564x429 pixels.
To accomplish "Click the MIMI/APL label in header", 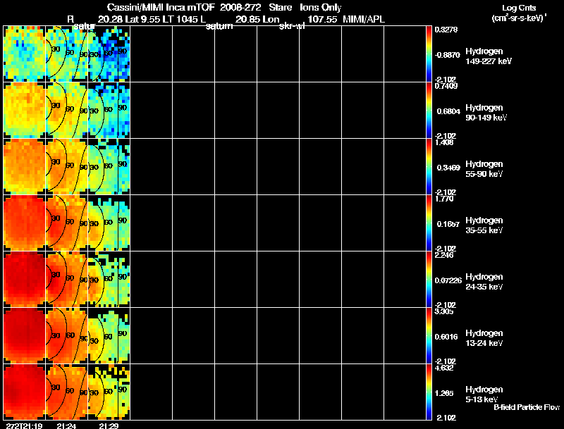I will tap(364, 19).
